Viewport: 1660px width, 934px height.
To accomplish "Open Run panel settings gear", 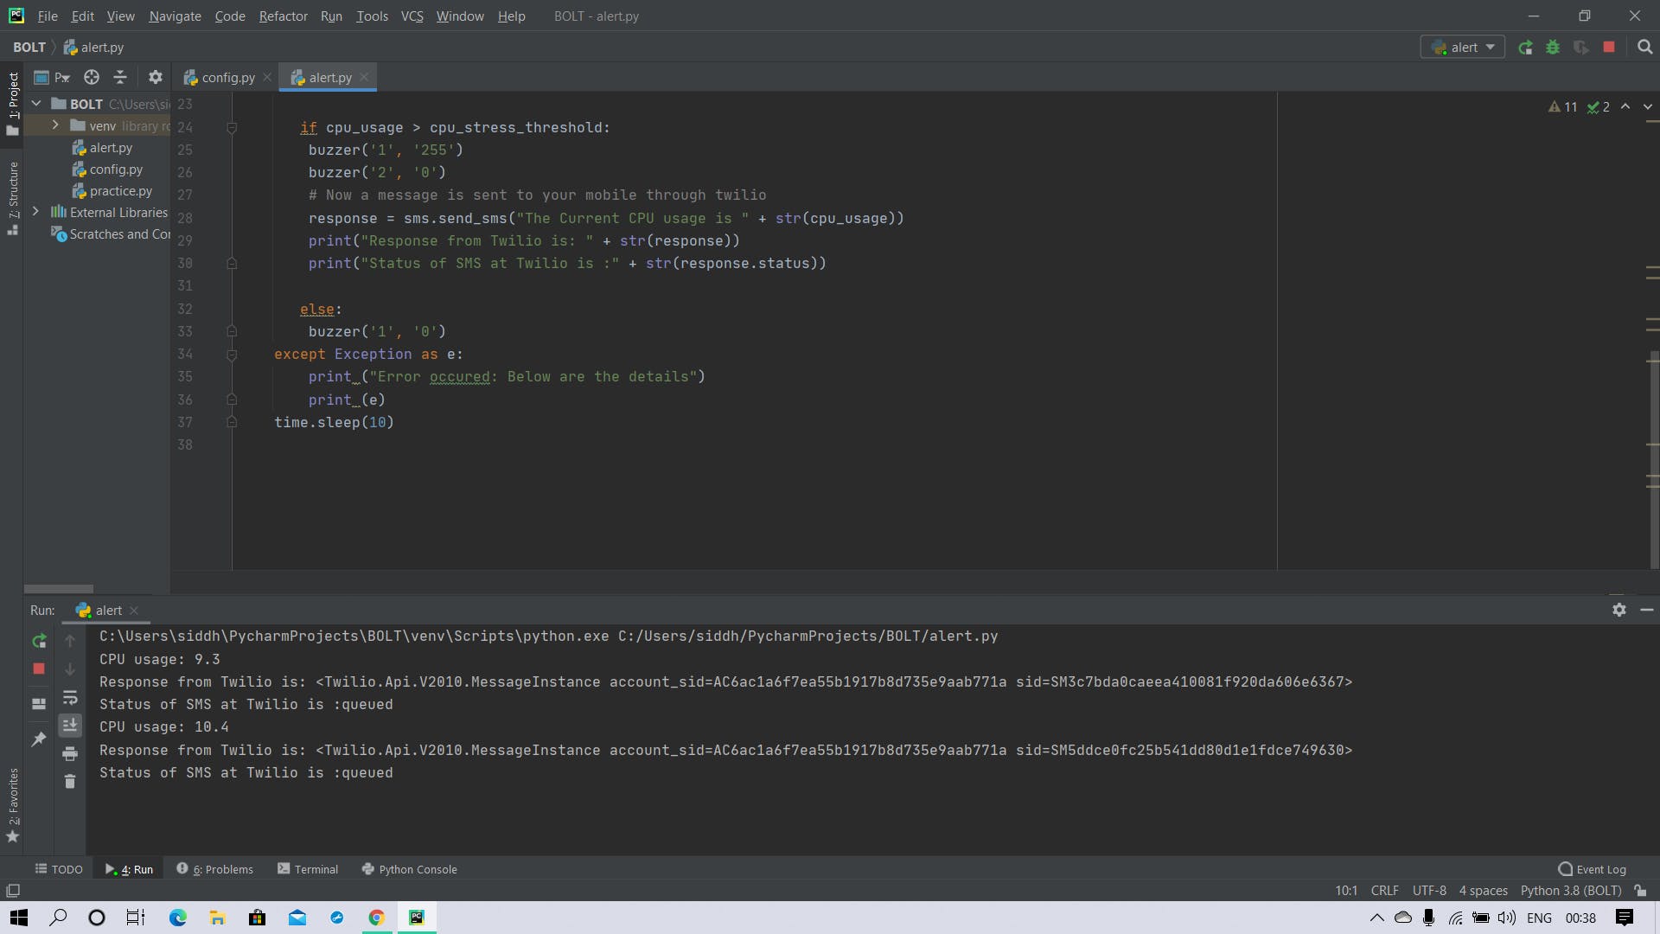I will (x=1618, y=610).
